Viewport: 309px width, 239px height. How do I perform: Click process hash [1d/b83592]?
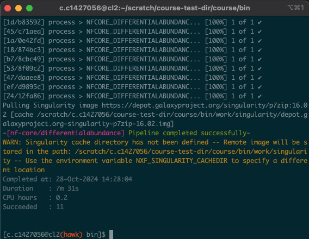click(x=23, y=22)
